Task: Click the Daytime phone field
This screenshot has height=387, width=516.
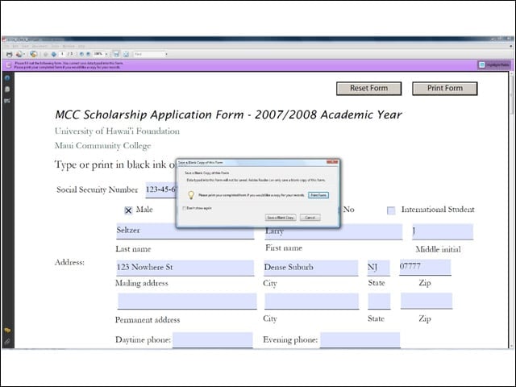Action: (213, 340)
